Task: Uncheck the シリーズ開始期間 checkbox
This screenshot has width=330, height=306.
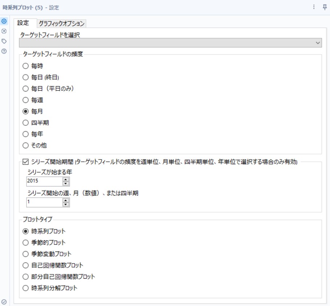Action: 25,162
